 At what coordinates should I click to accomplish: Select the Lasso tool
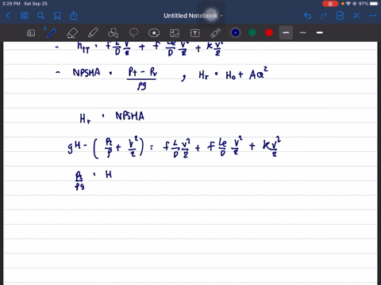point(133,33)
